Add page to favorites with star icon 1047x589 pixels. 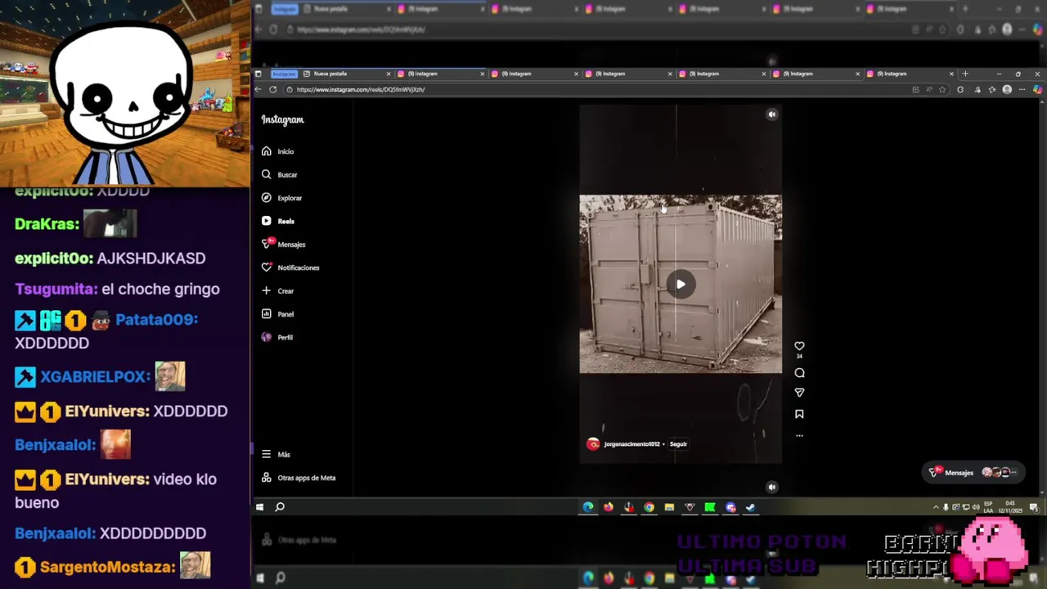943,89
